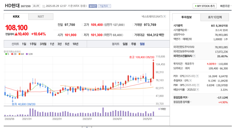This screenshot has width=235, height=128.
Task: Click the help icon next to BPS(2025.03)
Action: (x=198, y=85)
